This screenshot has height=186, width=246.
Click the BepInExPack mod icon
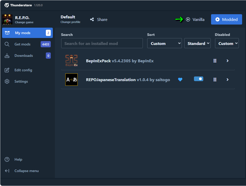71,61
